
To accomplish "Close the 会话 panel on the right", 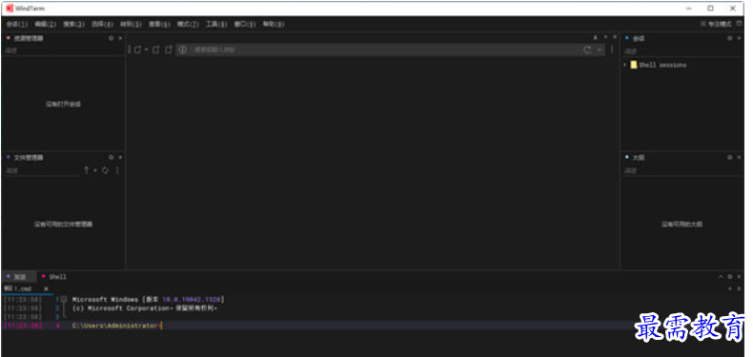I will pos(739,38).
